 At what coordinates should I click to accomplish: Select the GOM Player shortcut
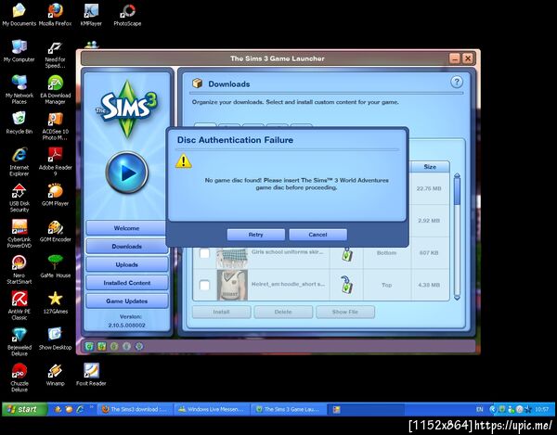point(55,195)
